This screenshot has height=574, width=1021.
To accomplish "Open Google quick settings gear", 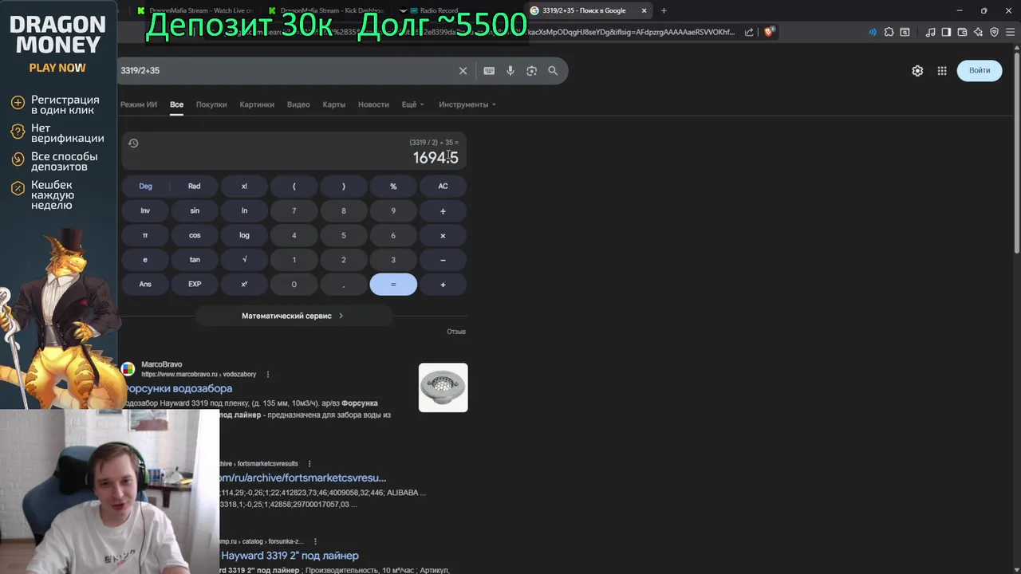I will [917, 71].
